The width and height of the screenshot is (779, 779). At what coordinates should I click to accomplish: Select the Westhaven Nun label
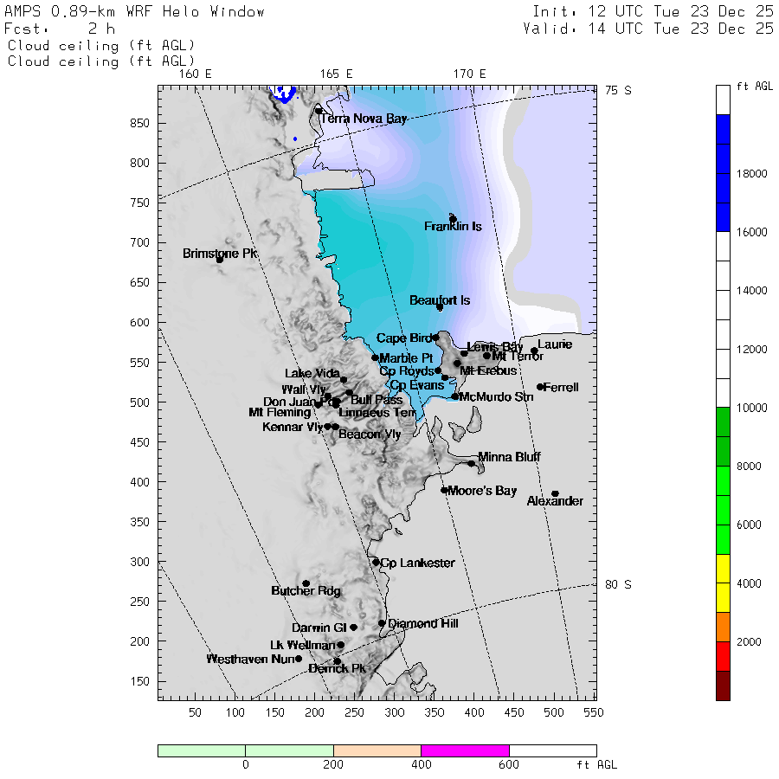click(250, 660)
